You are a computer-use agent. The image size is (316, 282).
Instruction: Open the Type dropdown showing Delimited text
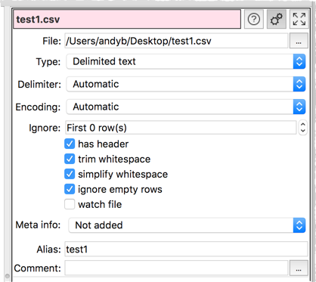click(x=186, y=61)
